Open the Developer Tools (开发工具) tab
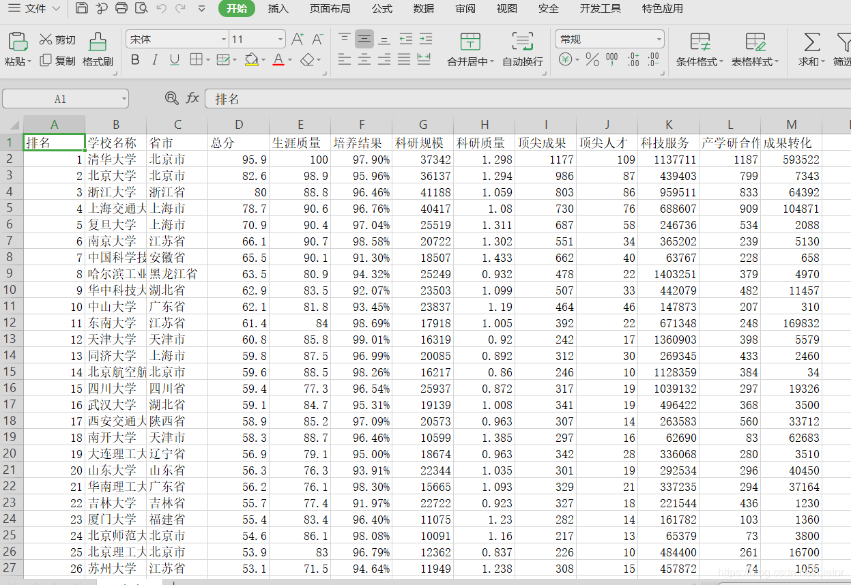Image resolution: width=851 pixels, height=585 pixels. (601, 9)
